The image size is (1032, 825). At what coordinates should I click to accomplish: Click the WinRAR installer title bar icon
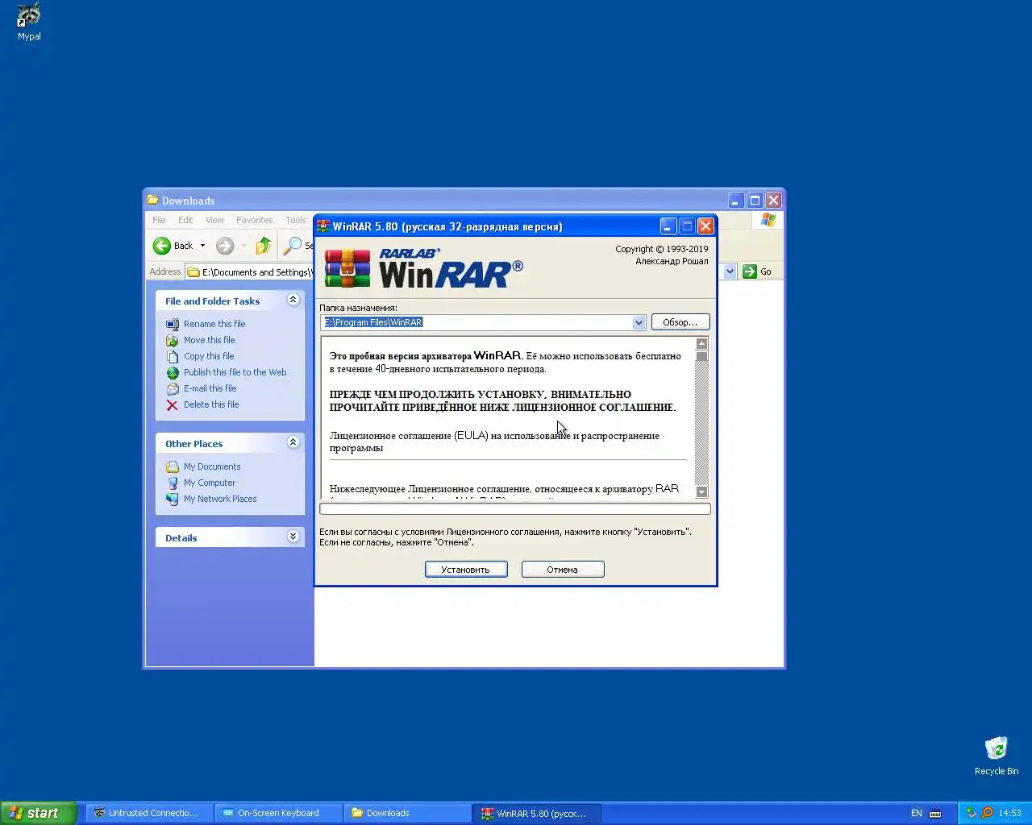[x=323, y=226]
